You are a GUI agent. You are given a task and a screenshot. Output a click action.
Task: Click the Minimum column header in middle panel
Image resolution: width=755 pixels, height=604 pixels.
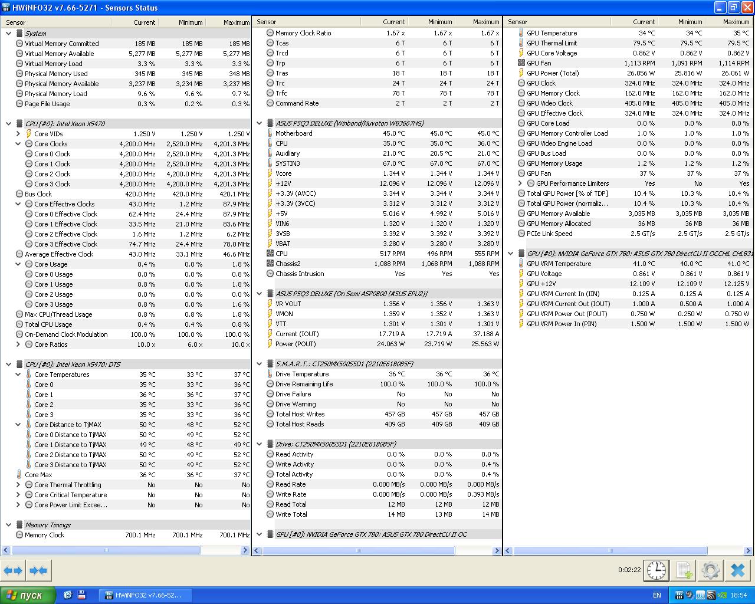point(430,22)
